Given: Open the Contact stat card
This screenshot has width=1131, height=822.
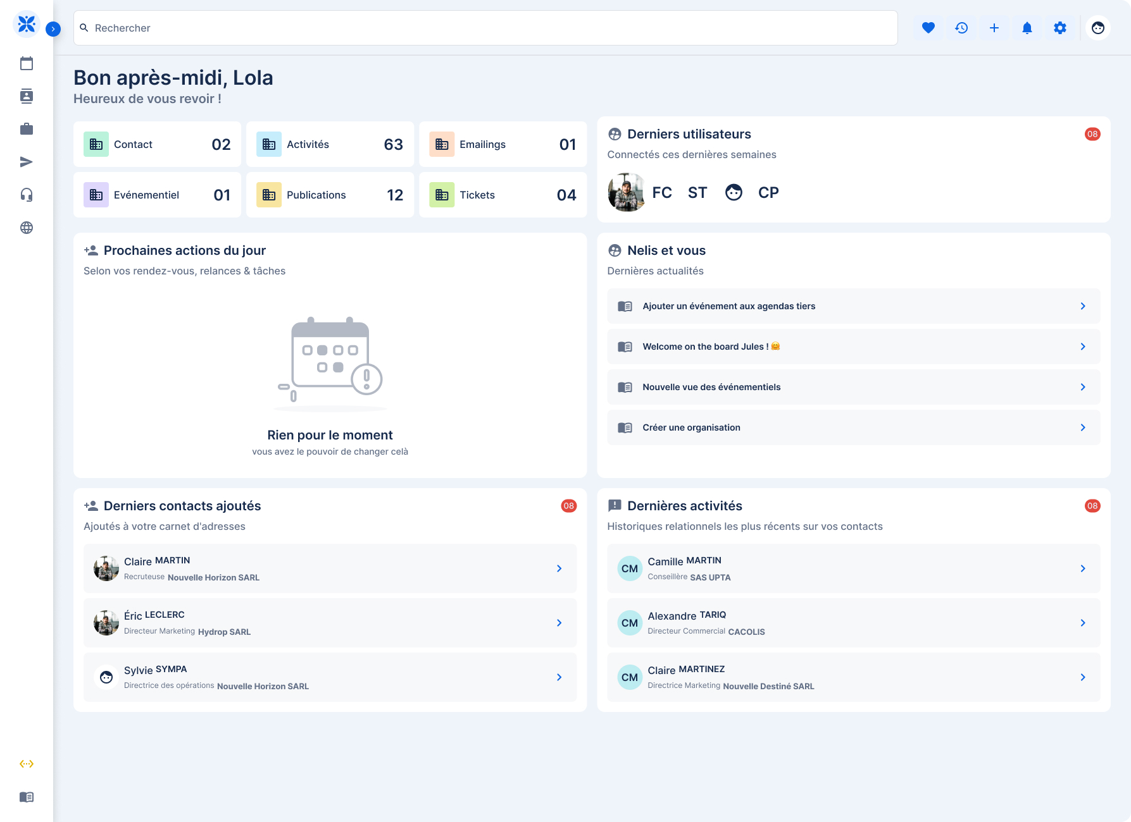Looking at the screenshot, I should point(157,144).
